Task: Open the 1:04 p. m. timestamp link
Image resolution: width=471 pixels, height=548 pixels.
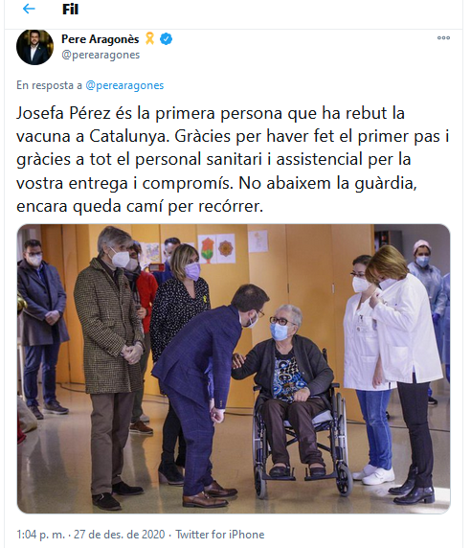Action: coord(40,535)
